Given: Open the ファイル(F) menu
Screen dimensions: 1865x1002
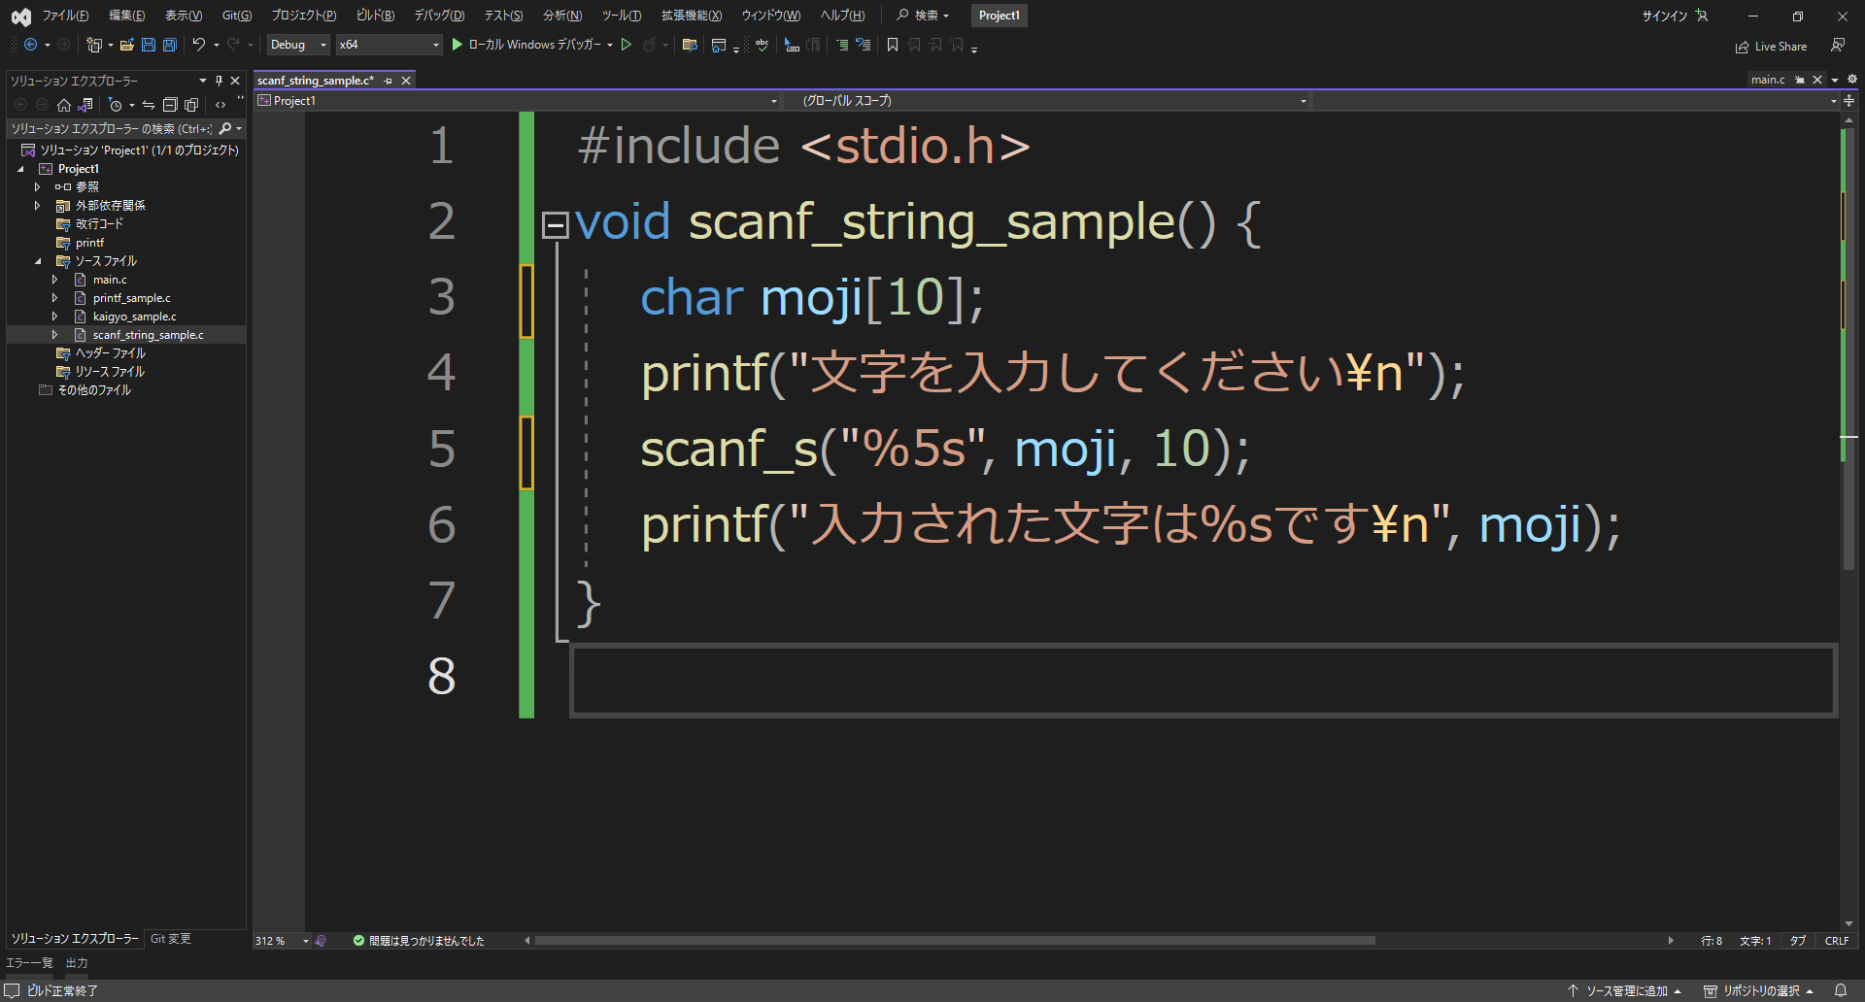Looking at the screenshot, I should click(65, 16).
